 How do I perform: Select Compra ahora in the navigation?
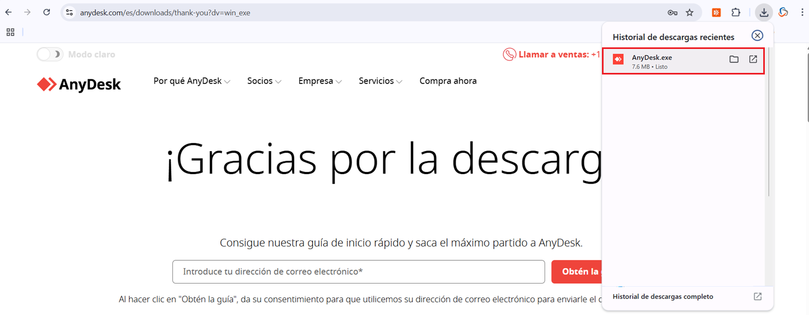[x=448, y=80]
